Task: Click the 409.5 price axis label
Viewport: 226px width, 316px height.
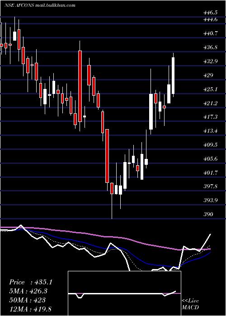Action: click(211, 145)
